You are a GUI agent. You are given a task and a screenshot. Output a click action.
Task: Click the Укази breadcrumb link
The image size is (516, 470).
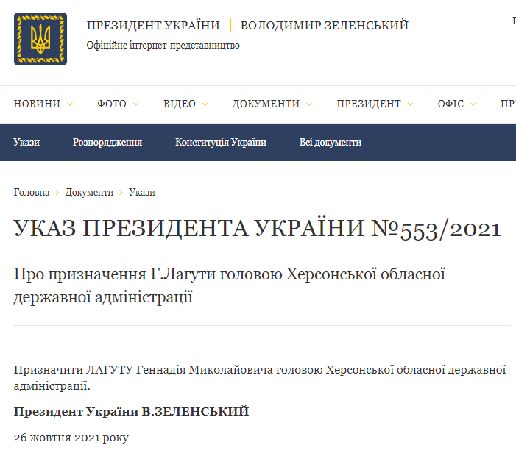coord(142,193)
